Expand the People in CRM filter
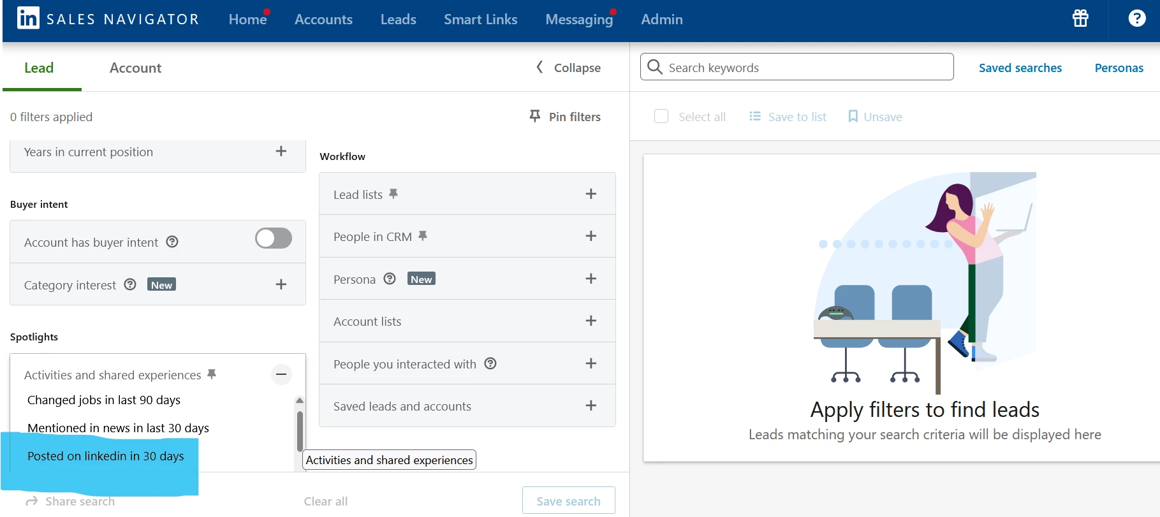Viewport: 1160px width, 517px height. click(x=591, y=236)
